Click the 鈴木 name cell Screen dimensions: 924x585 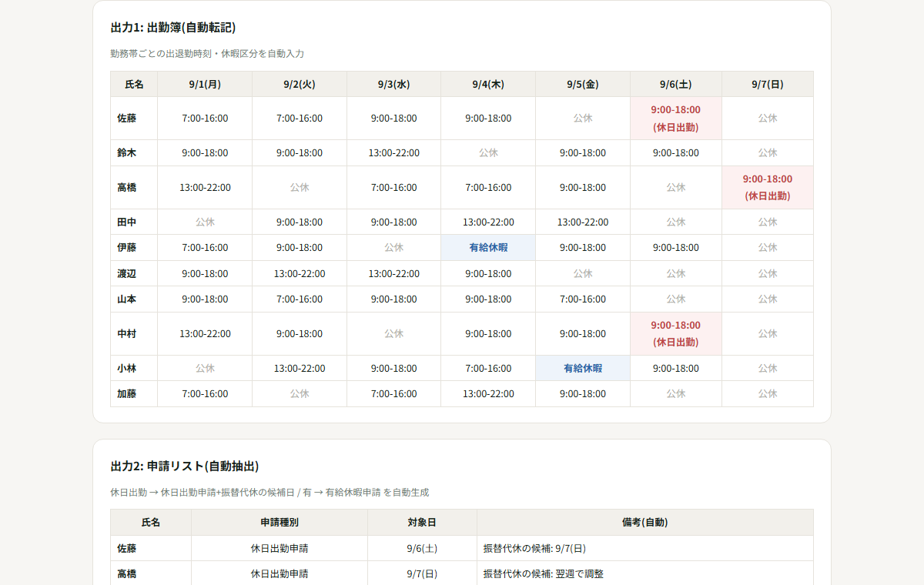134,153
